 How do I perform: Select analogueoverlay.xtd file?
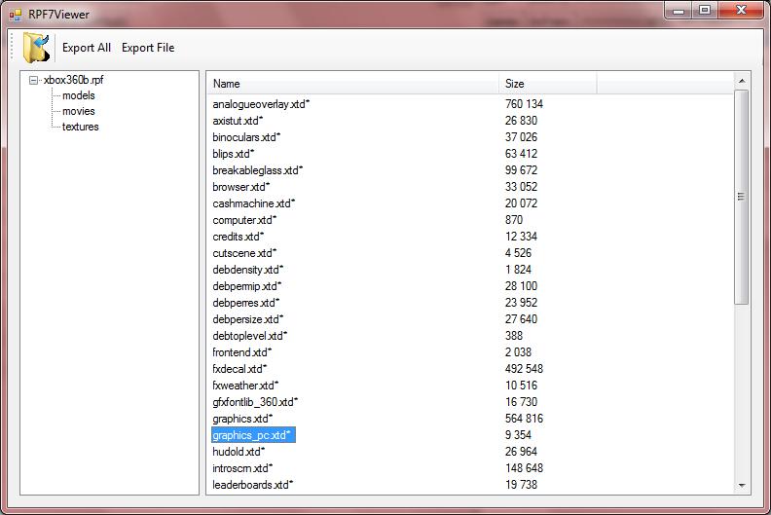[261, 104]
